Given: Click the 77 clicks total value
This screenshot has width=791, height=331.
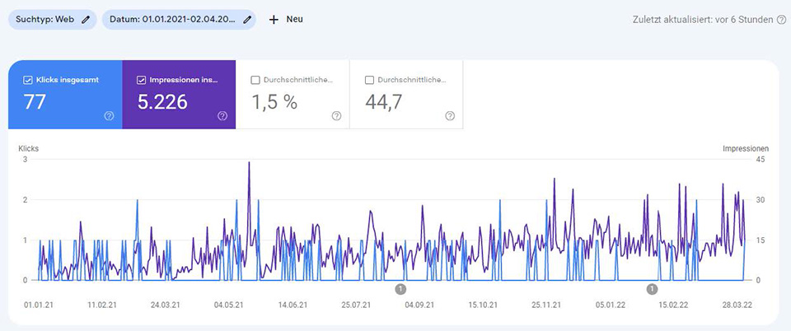Looking at the screenshot, I should (x=35, y=102).
